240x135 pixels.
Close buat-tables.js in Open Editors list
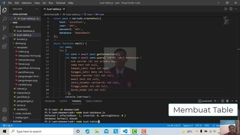click(x=15, y=18)
